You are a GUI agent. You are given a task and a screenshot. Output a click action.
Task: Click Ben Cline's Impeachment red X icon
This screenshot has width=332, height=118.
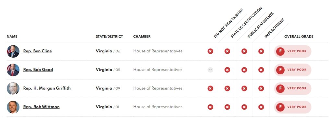click(x=261, y=51)
